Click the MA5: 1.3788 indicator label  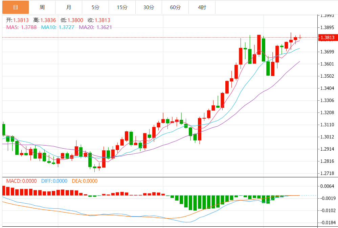(21, 27)
